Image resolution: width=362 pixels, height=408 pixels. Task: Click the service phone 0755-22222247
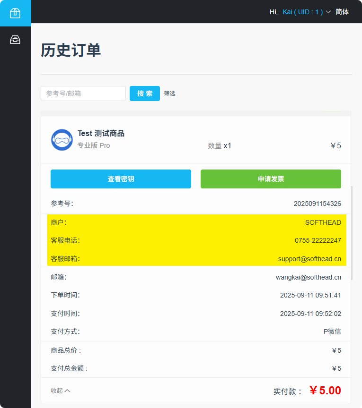(318, 240)
